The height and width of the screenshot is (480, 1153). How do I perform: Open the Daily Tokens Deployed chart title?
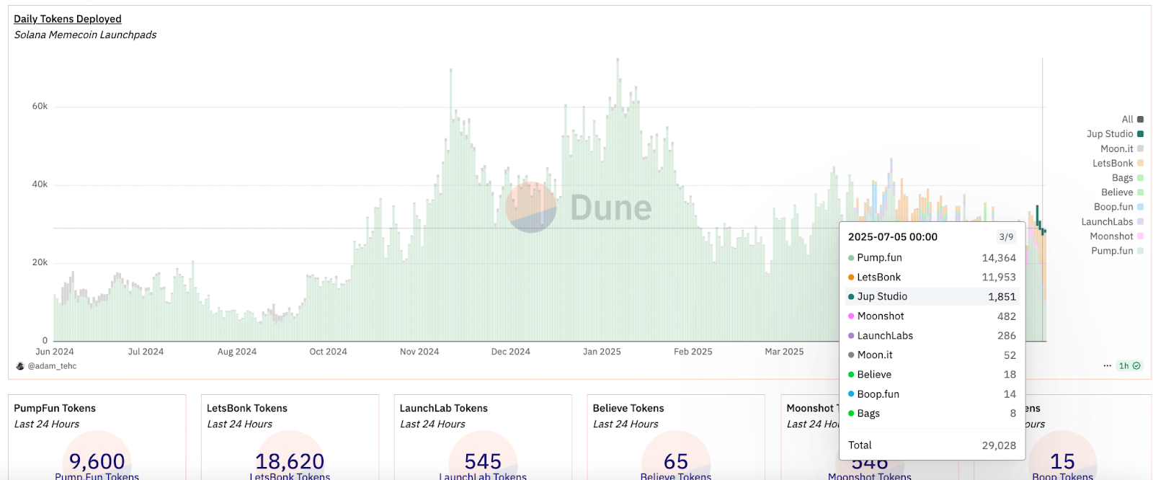[x=68, y=19]
